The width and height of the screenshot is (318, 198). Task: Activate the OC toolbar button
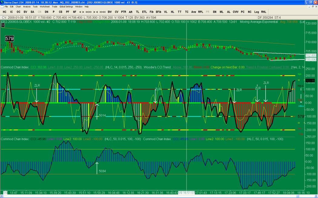[x=18, y=12]
